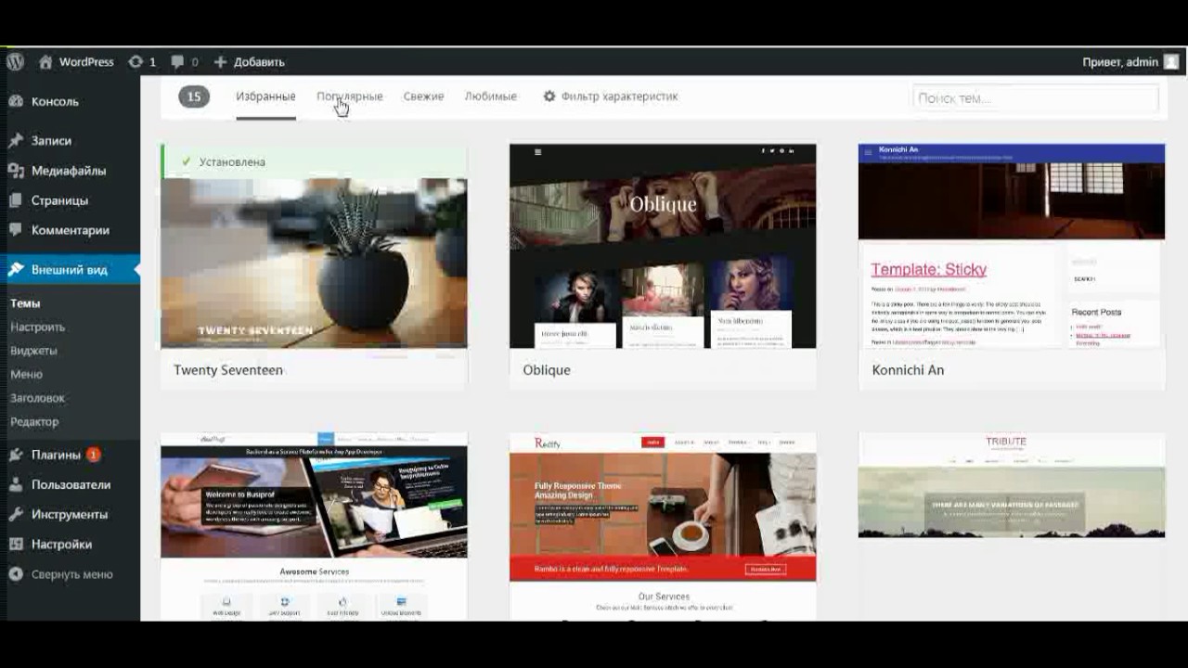Open the Редактор submenu link
1188x668 pixels.
click(34, 421)
